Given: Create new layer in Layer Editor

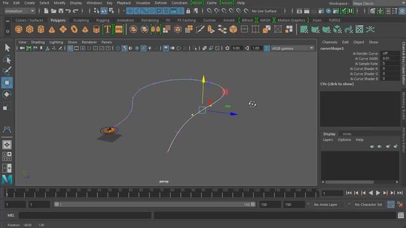Looking at the screenshot, I should tap(388, 146).
